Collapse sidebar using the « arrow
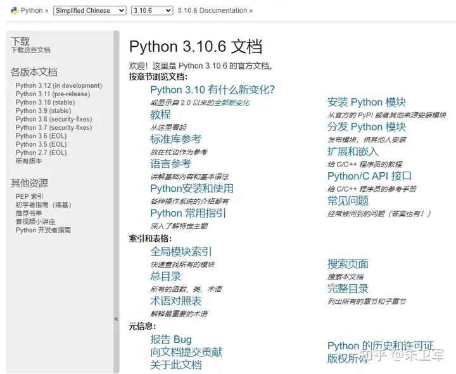This screenshot has width=456, height=374. click(x=117, y=319)
